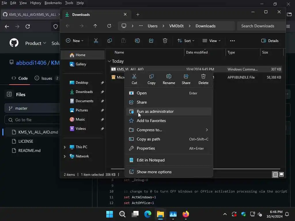Toggle the GitHub file tree panel icon
This screenshot has width=295, height=221.
click(x=9, y=94)
